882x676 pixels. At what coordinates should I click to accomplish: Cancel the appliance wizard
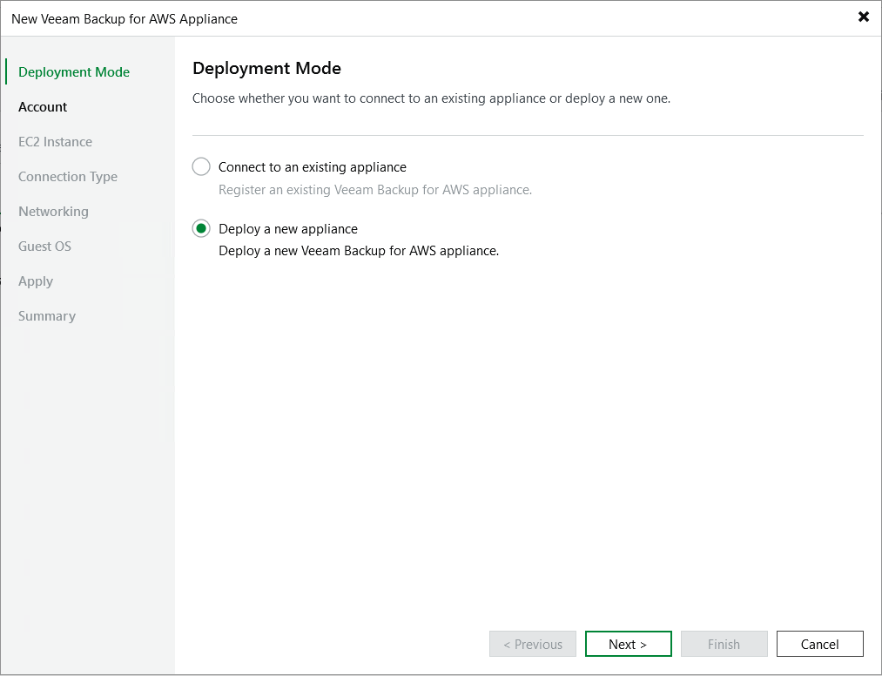click(x=819, y=644)
